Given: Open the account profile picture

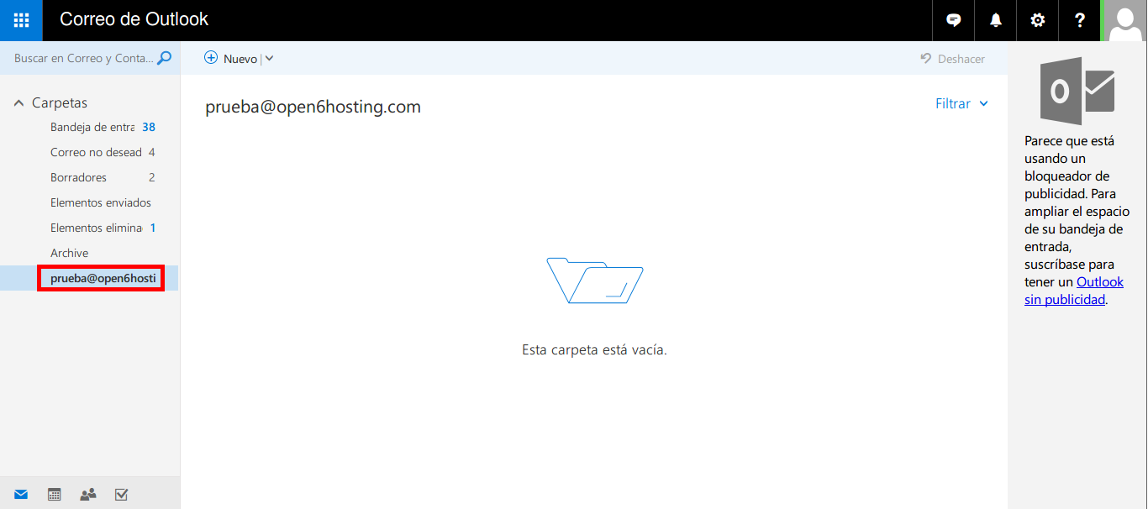Looking at the screenshot, I should 1125,20.
